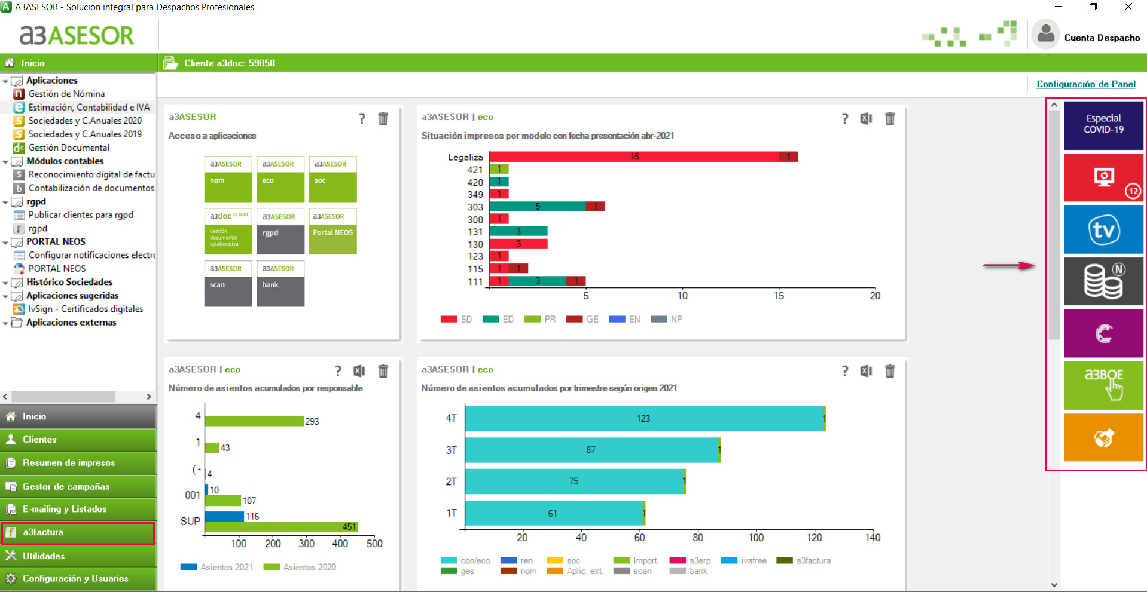Collapse the Módulos contables tree node

5,162
